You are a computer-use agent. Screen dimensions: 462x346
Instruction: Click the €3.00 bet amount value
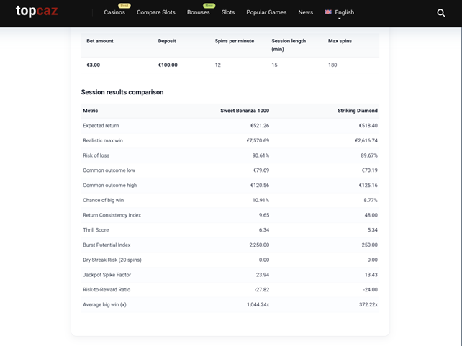[x=93, y=65]
